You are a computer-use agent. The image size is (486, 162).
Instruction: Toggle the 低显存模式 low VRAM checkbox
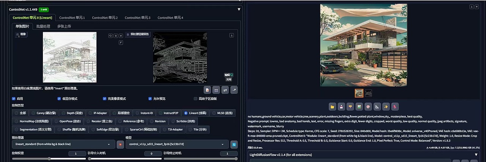[59, 99]
